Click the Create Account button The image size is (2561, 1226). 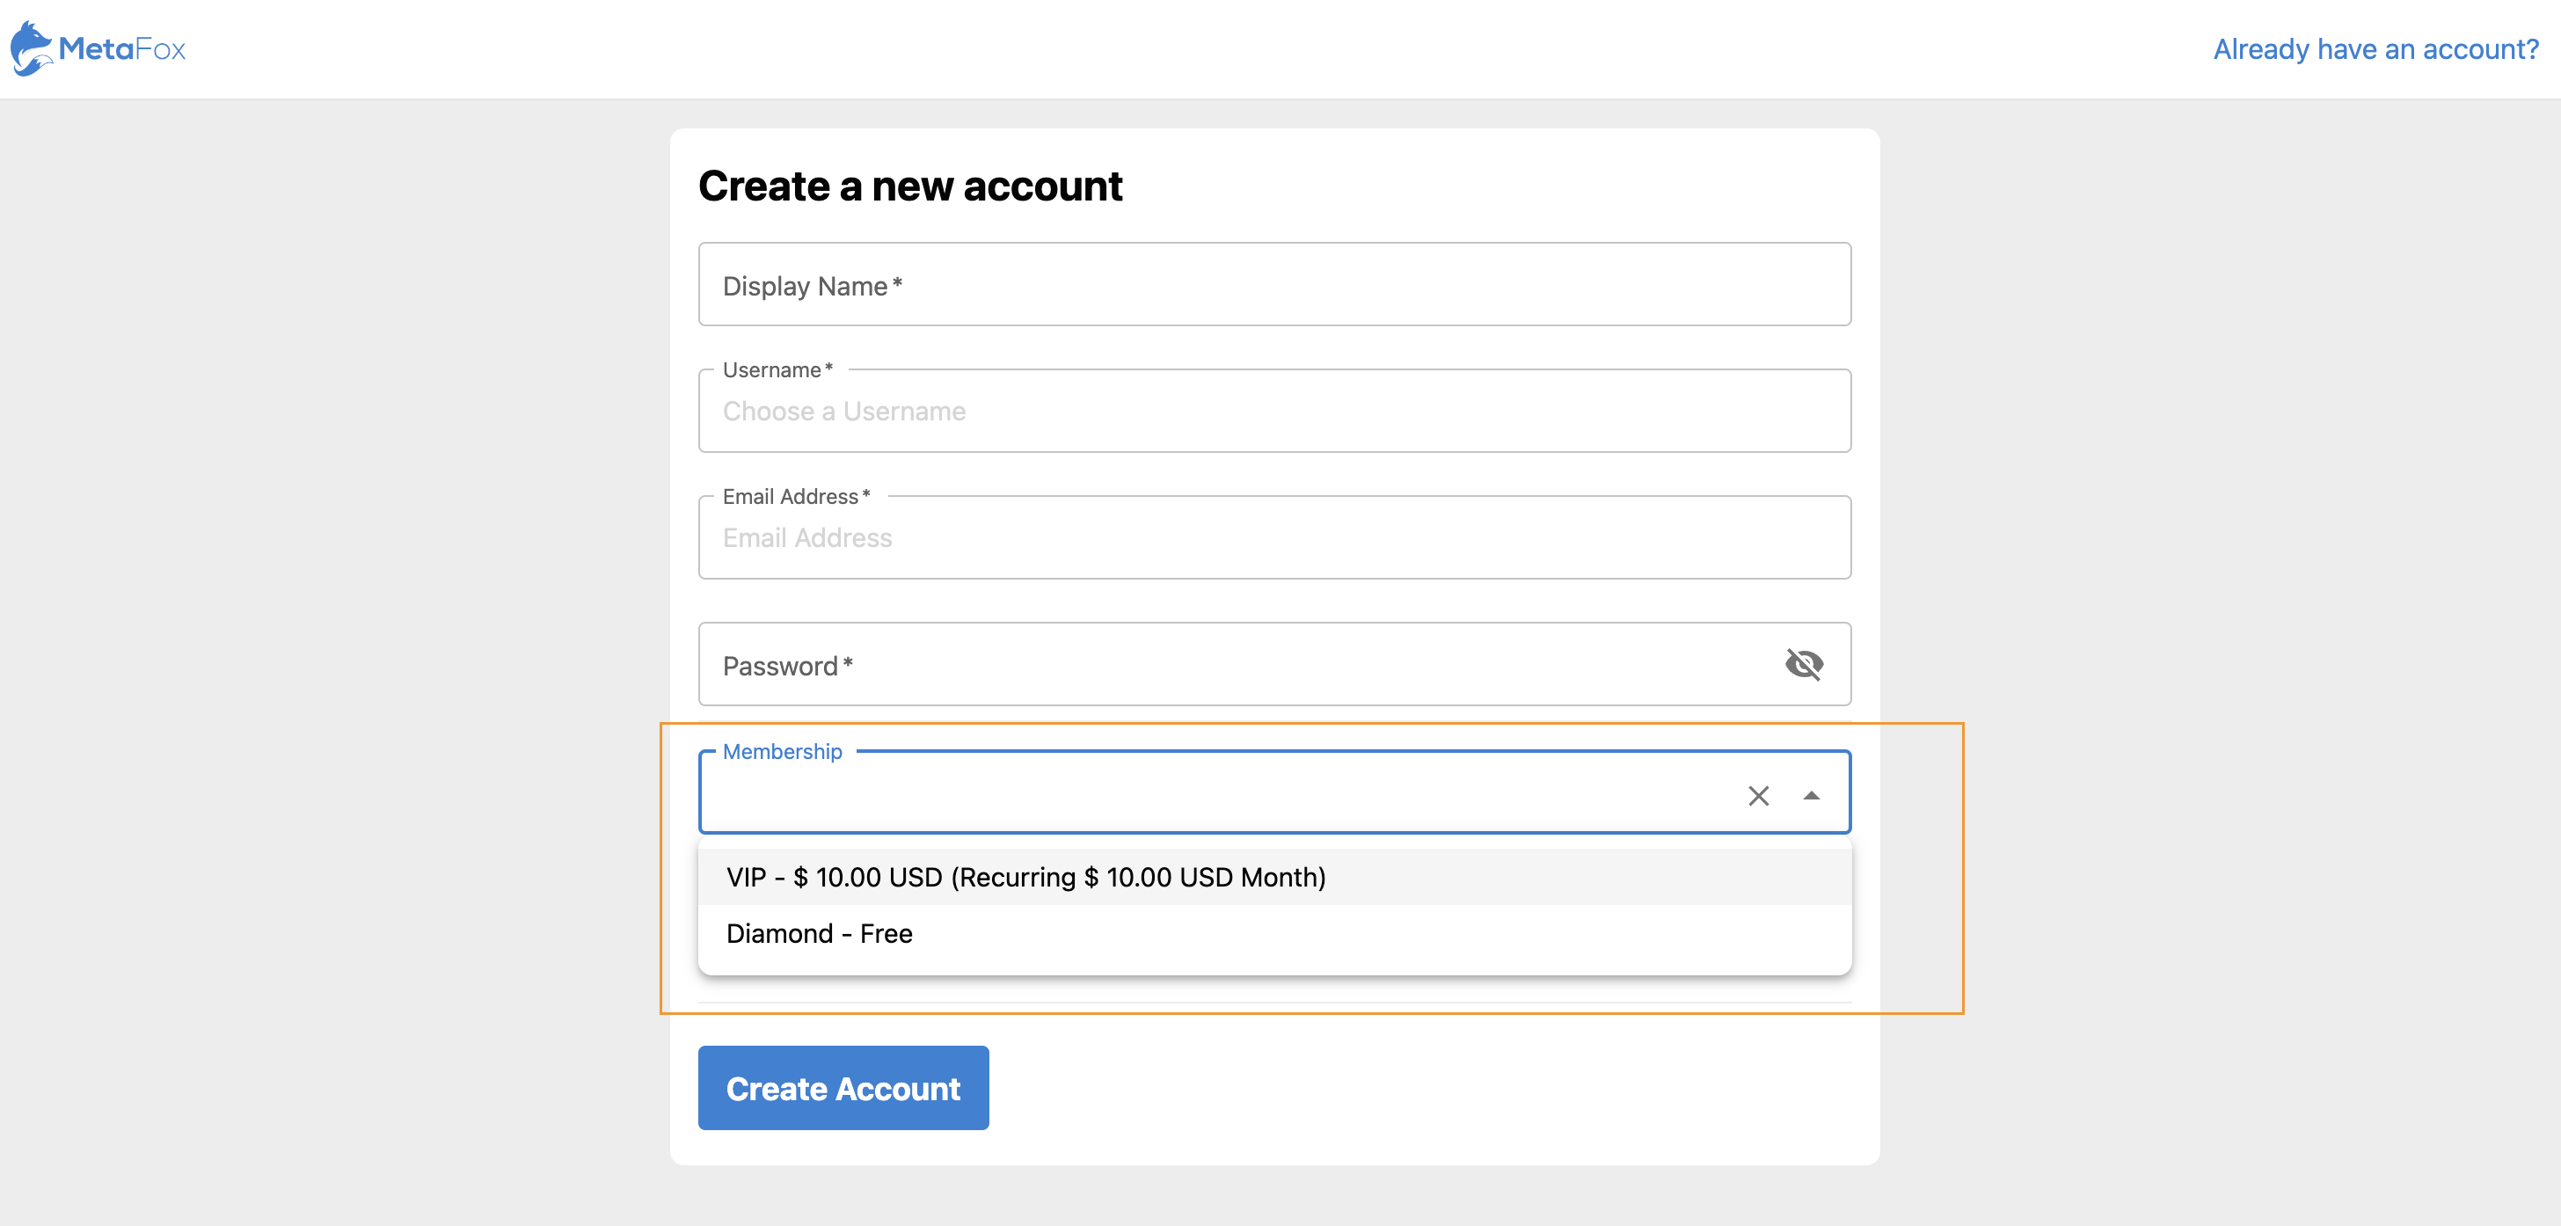[842, 1088]
